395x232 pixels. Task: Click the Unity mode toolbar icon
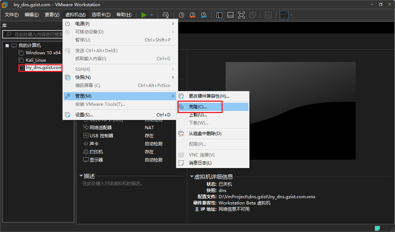252,15
